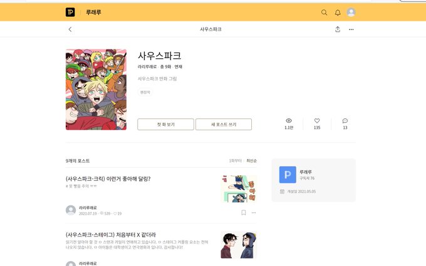This screenshot has width=426, height=266.
Task: Click the 첫 화 보기 button
Action: [x=166, y=125]
